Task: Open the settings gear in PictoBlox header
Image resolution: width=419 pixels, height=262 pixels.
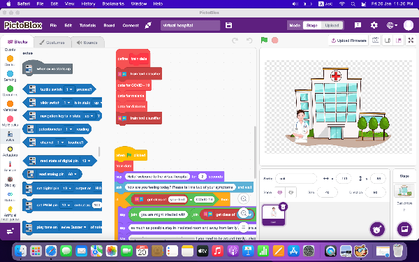Action: click(374, 25)
